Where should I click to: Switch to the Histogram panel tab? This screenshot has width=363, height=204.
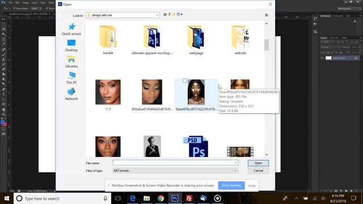[x=326, y=16]
